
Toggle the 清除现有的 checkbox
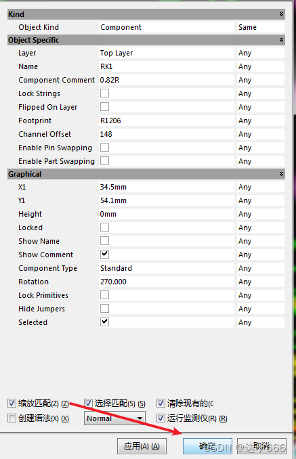(161, 403)
